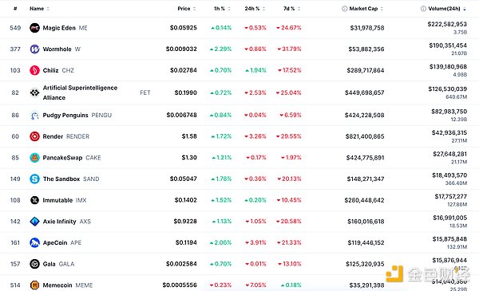The image size is (479, 291).
Task: Click the Gala coin logo
Action: click(34, 264)
